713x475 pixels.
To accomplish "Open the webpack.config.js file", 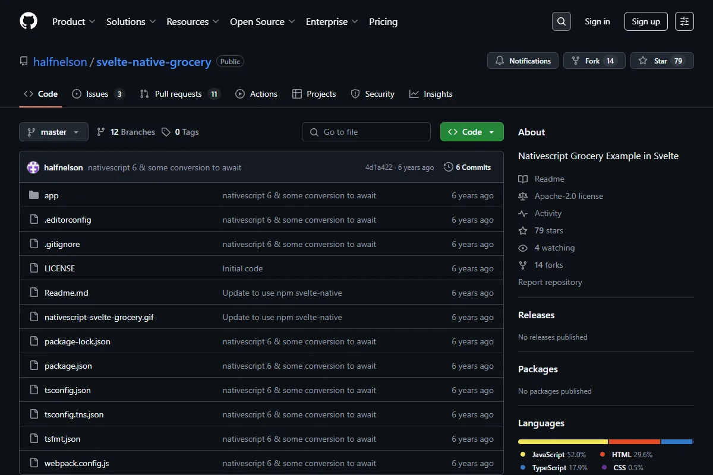I will click(x=77, y=463).
